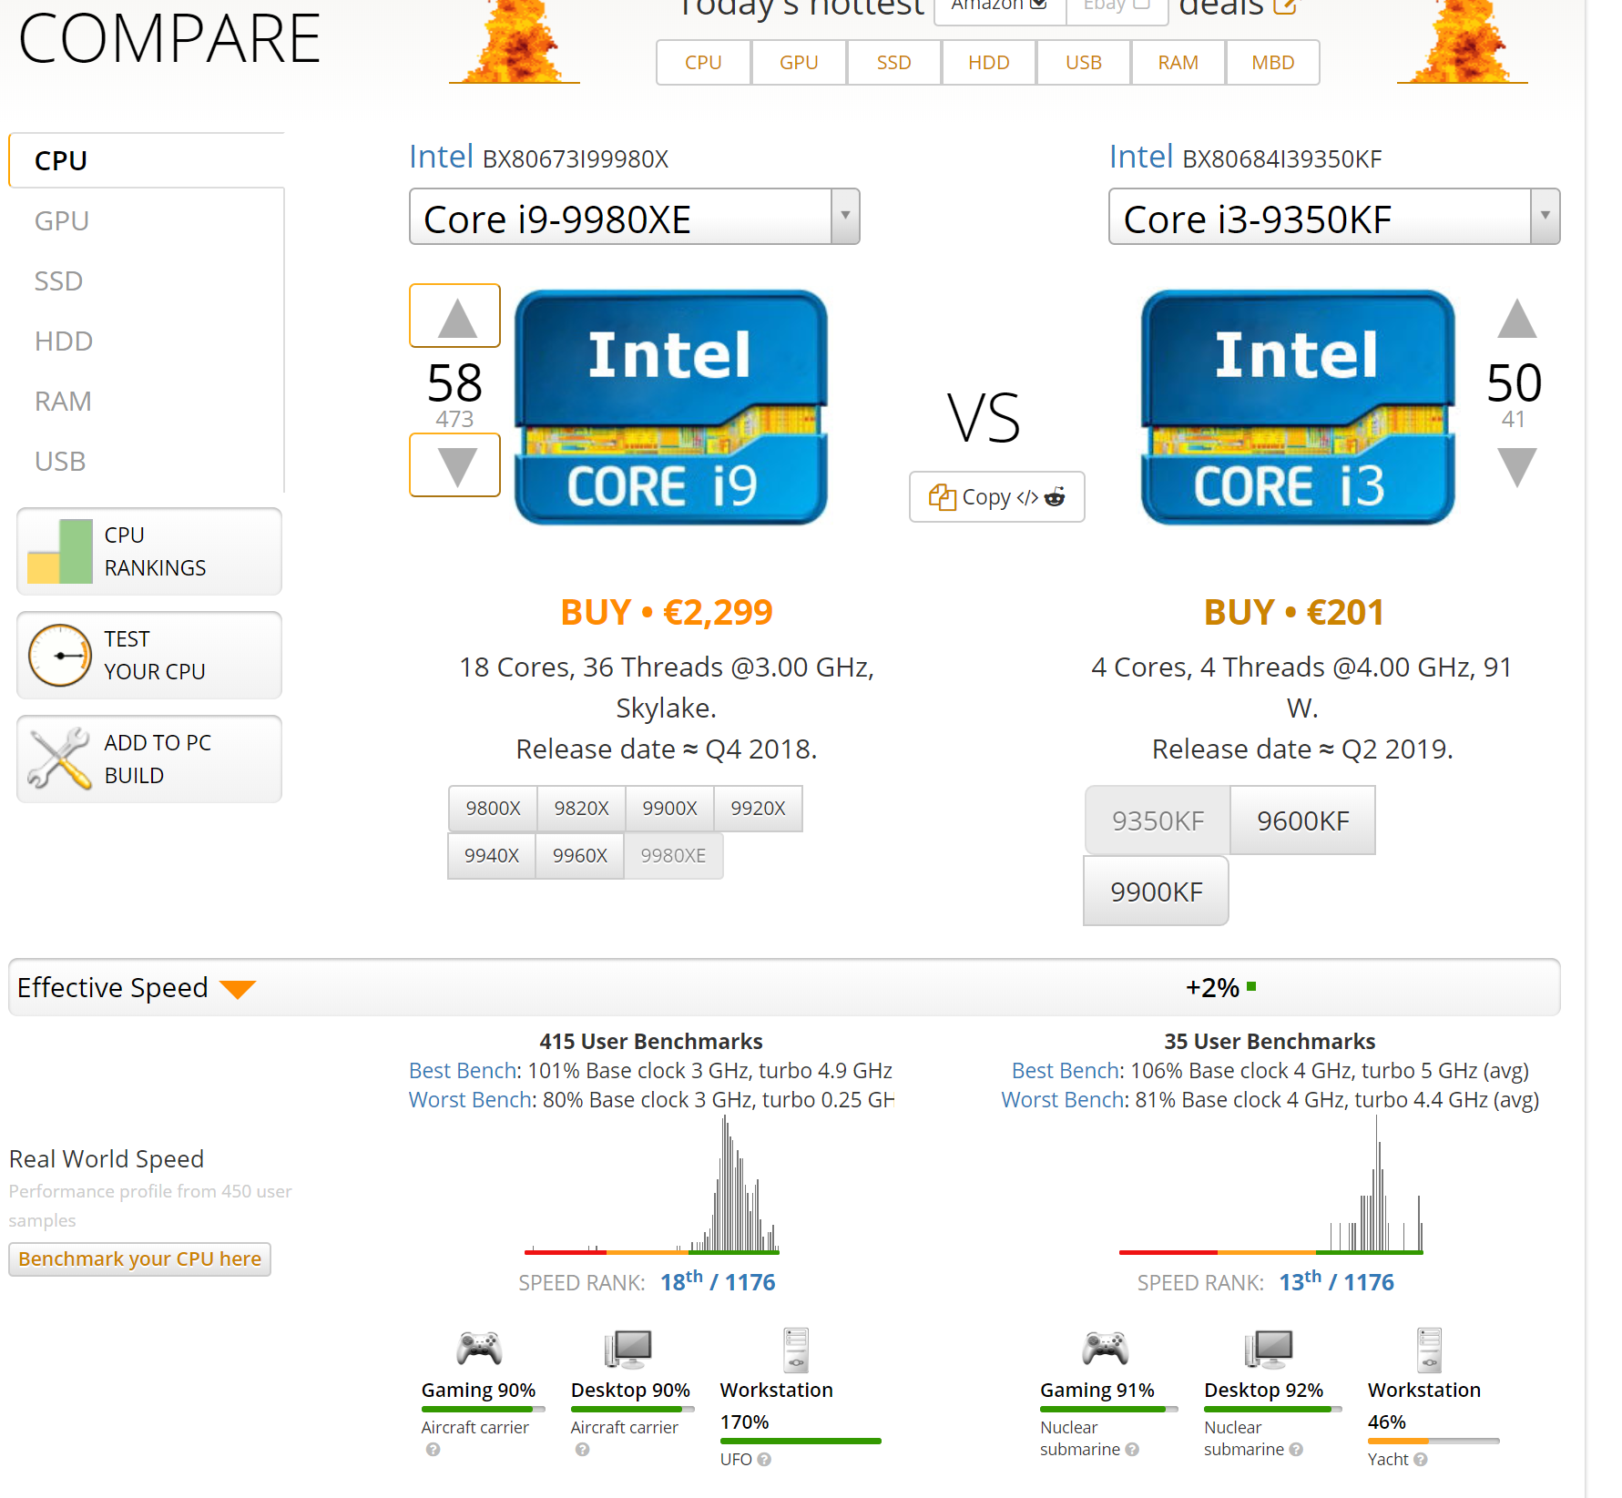The image size is (1622, 1498).
Task: Open the external deals link icon
Action: pos(1284,5)
